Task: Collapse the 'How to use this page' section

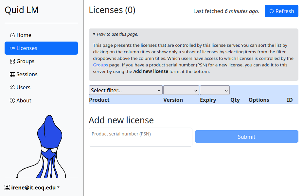Action: (x=116, y=34)
